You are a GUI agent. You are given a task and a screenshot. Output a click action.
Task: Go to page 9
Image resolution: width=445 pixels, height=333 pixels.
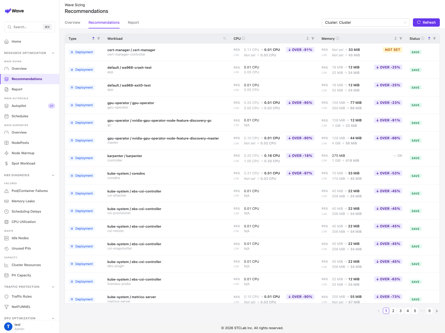(x=429, y=311)
